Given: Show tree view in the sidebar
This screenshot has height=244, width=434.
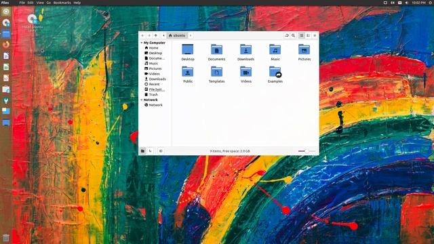Looking at the screenshot, I should pos(151,151).
